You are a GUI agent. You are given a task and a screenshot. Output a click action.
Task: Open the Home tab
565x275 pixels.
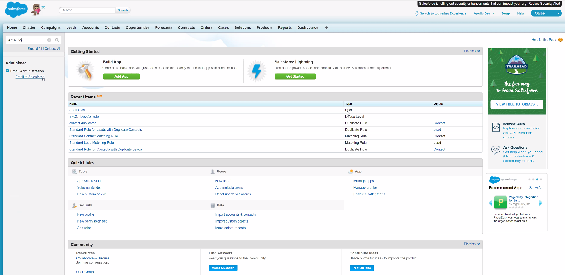(12, 27)
